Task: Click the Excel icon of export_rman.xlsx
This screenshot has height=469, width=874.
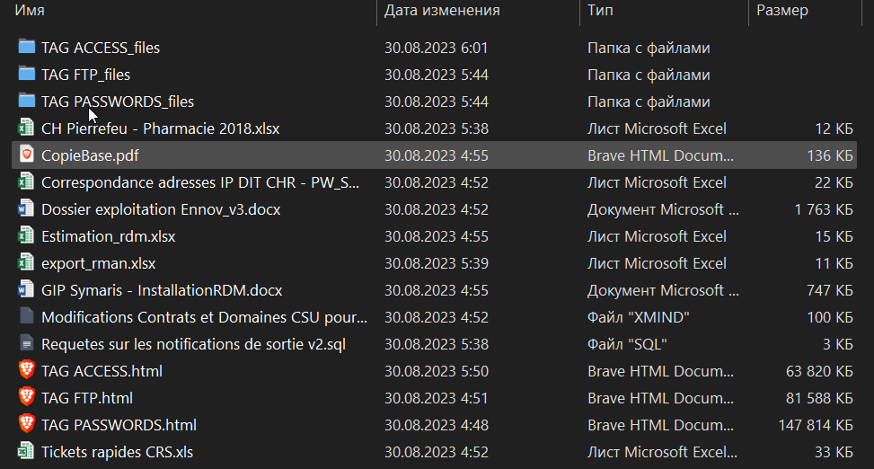Action: [x=26, y=262]
